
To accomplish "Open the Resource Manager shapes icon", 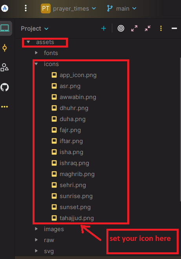I will point(4,67).
